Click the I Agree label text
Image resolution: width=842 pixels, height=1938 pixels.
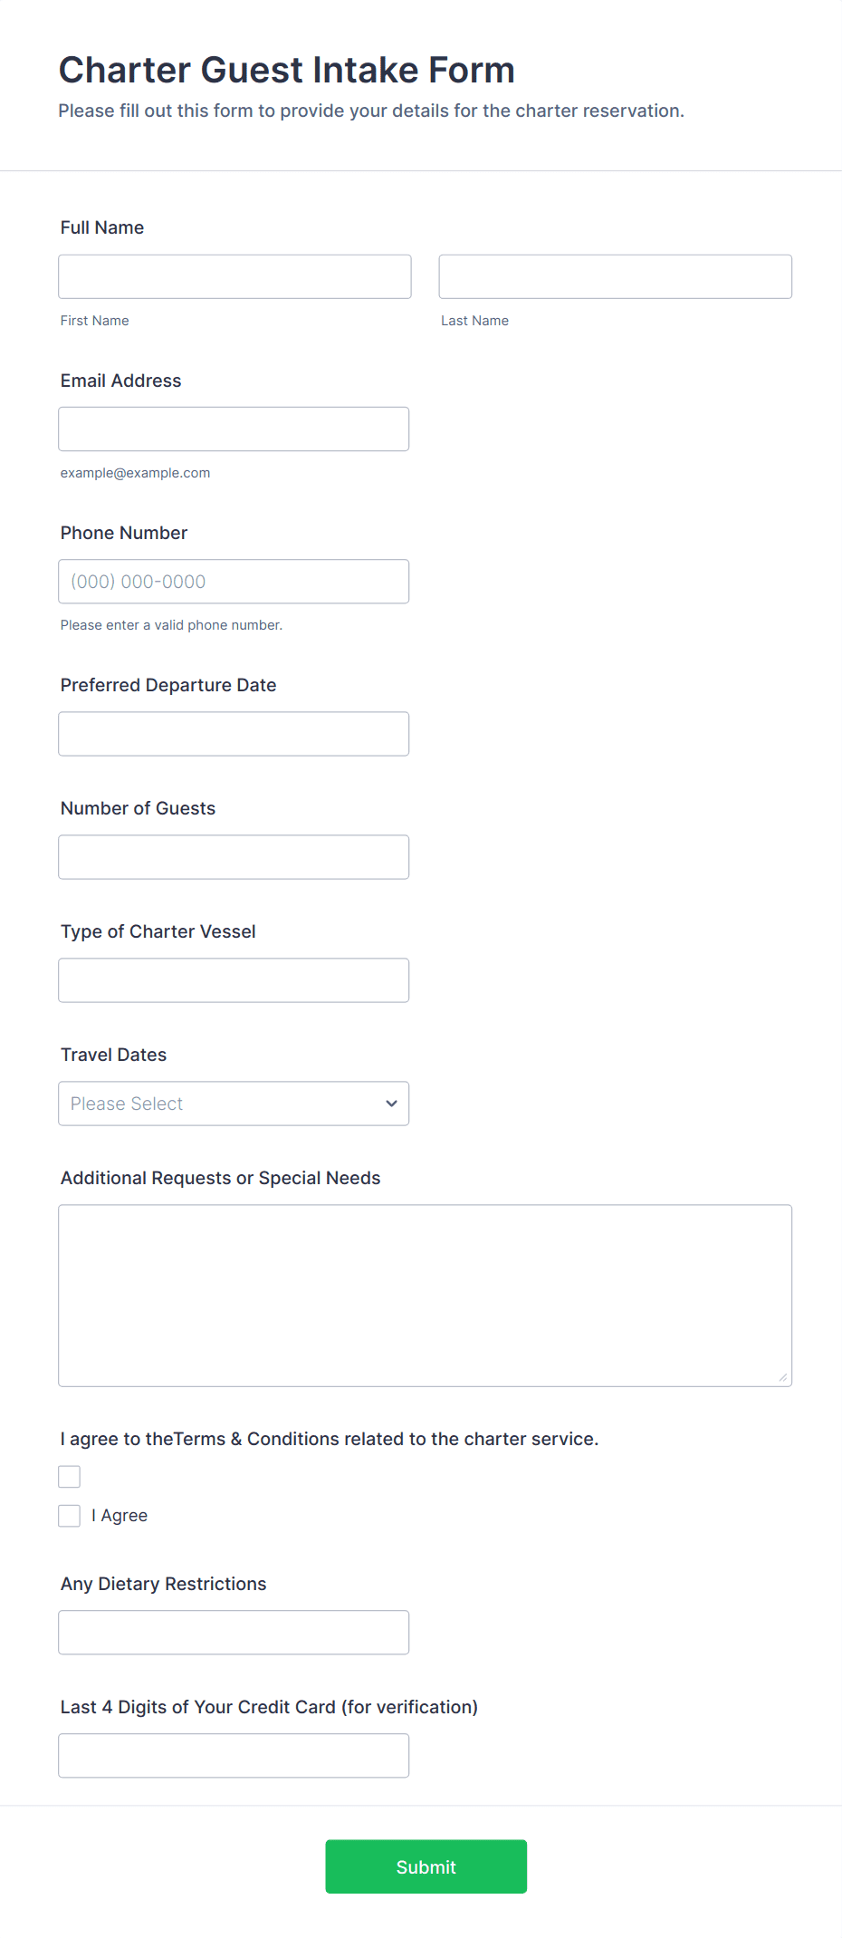[x=119, y=1516]
